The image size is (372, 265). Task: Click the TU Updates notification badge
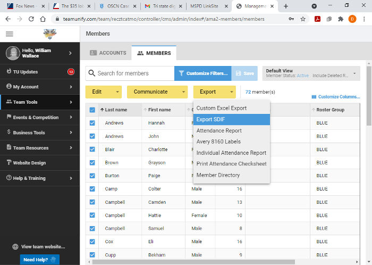click(71, 72)
